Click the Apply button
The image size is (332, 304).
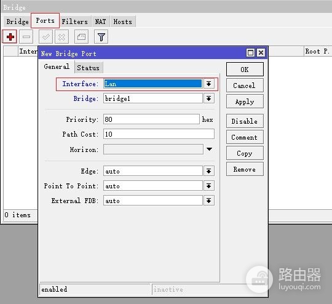[x=245, y=102]
